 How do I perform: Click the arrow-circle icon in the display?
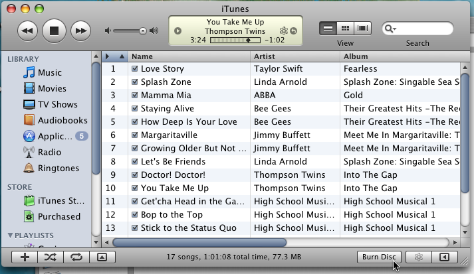click(294, 31)
